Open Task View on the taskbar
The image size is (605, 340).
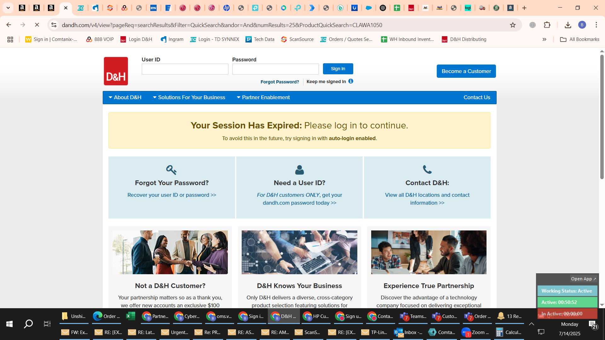(47, 324)
